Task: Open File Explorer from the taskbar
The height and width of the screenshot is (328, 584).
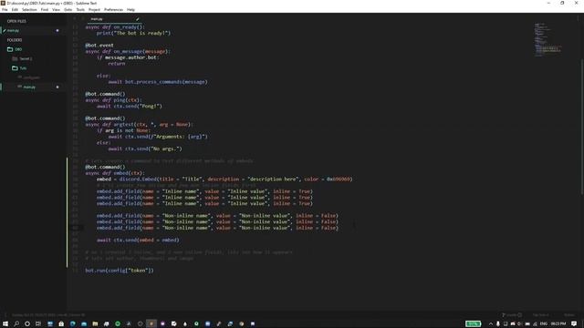Action: click(95, 324)
